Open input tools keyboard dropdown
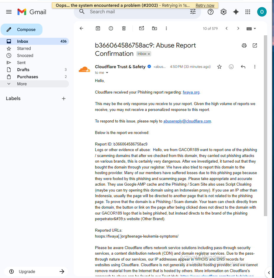274x278 pixels. tap(251, 29)
